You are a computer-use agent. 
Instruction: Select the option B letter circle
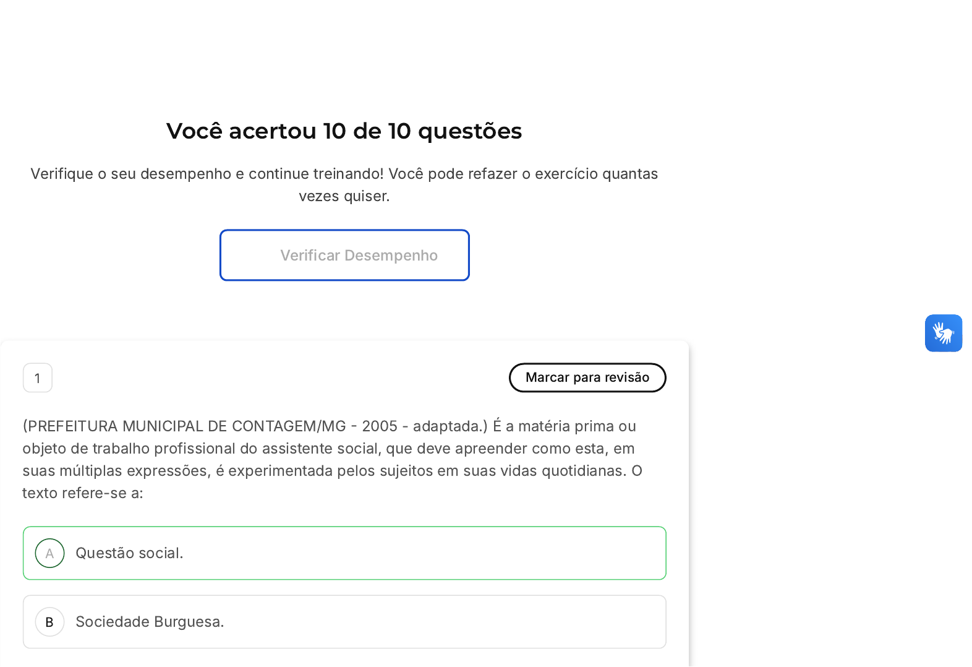(50, 622)
